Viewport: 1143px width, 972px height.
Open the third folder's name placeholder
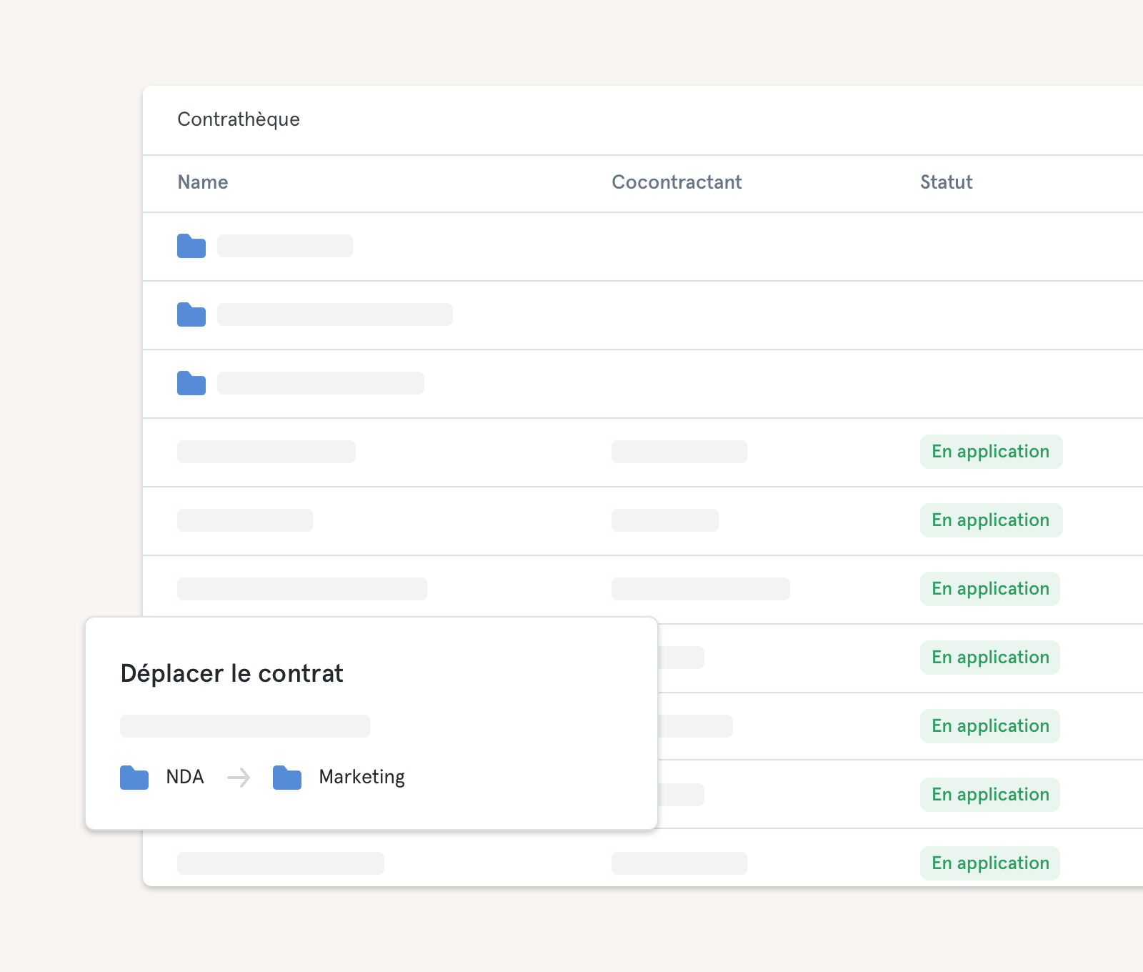point(321,383)
